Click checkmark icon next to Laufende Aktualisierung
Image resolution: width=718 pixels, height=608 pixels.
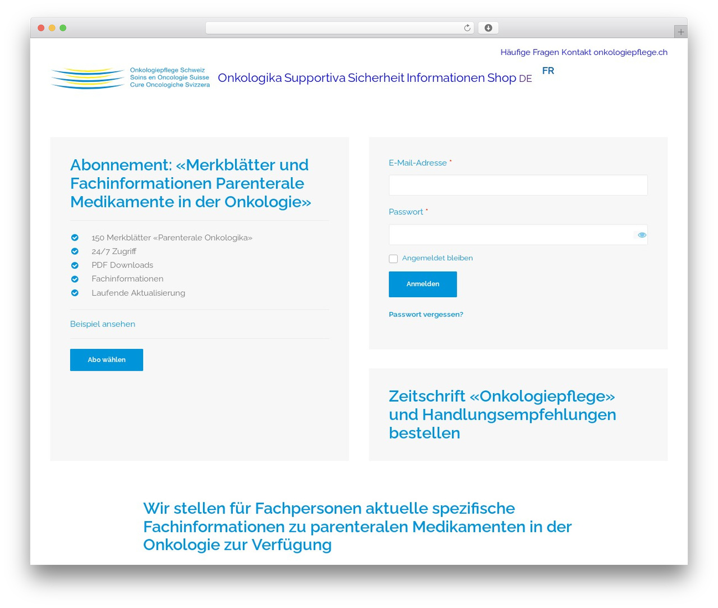coord(75,293)
